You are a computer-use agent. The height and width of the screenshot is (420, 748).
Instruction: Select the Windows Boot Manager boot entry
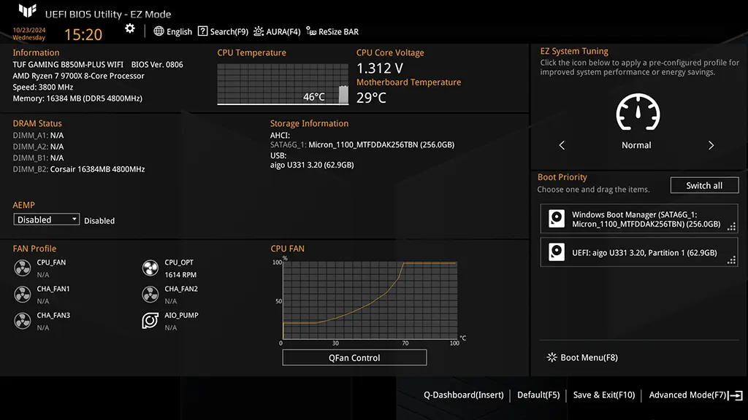[x=638, y=219]
